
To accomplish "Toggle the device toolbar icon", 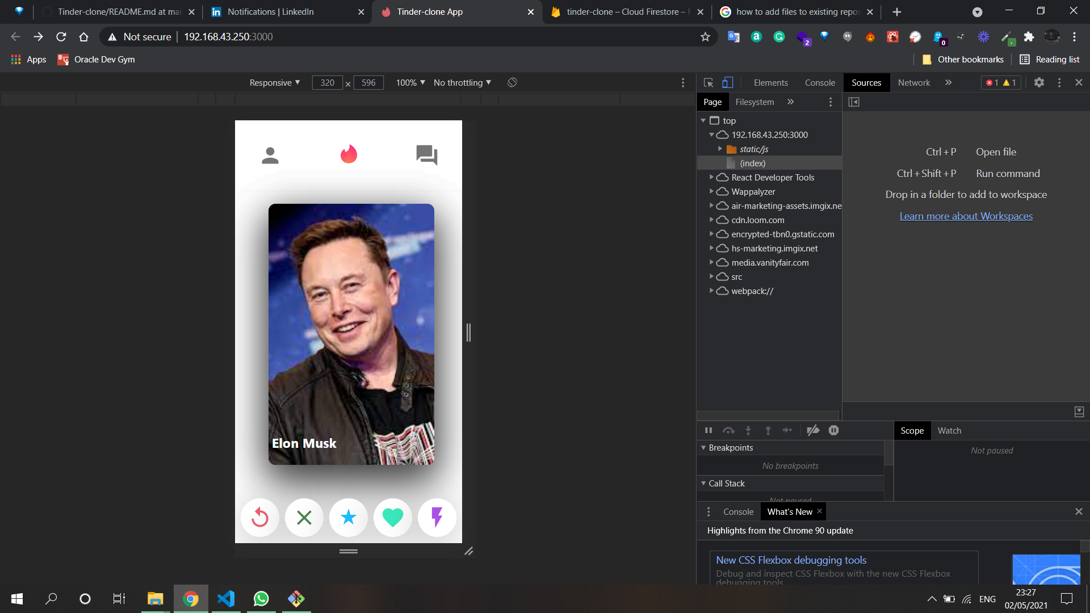I will [x=727, y=83].
